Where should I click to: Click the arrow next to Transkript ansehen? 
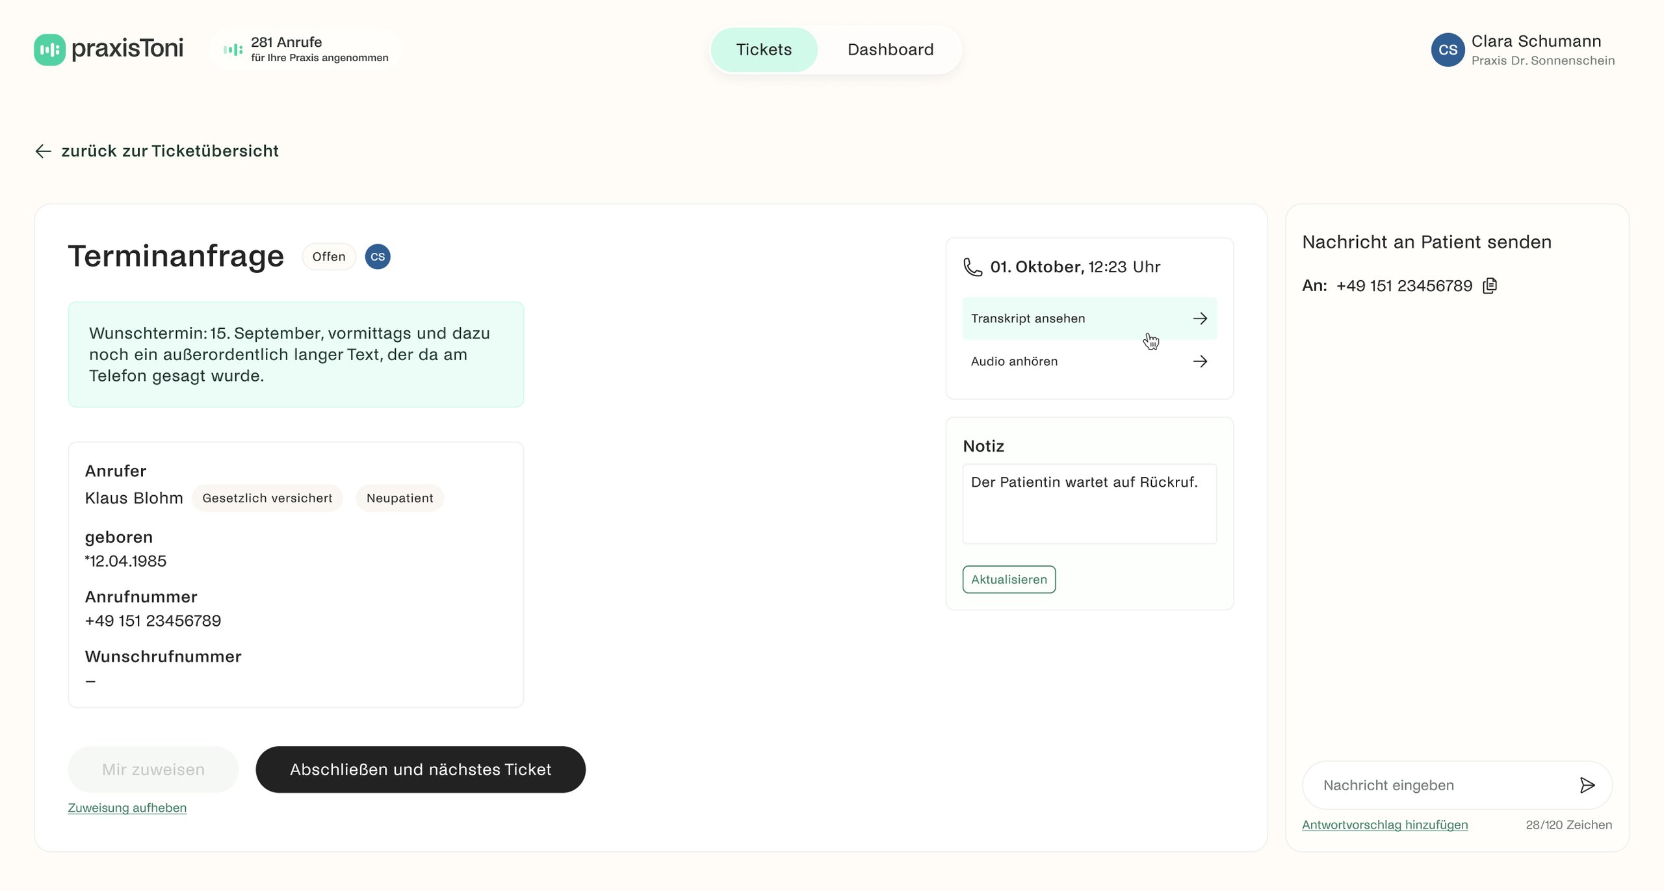coord(1200,318)
